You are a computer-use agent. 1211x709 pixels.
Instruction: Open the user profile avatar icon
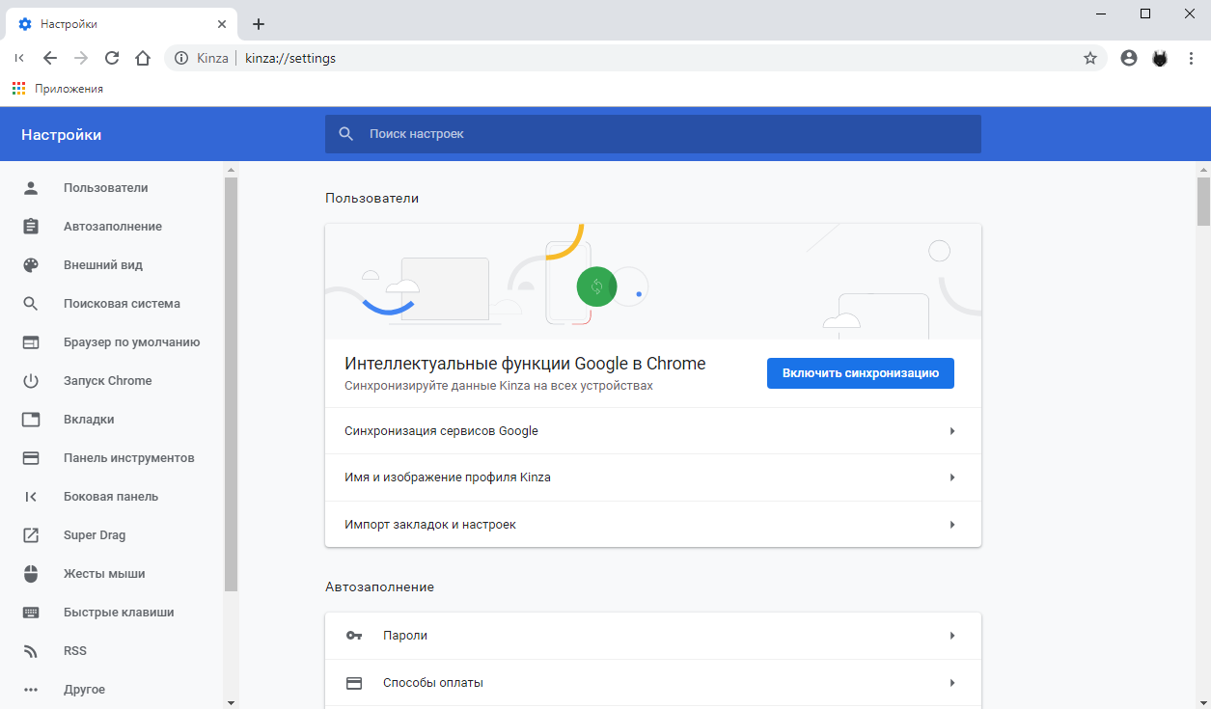(1129, 58)
